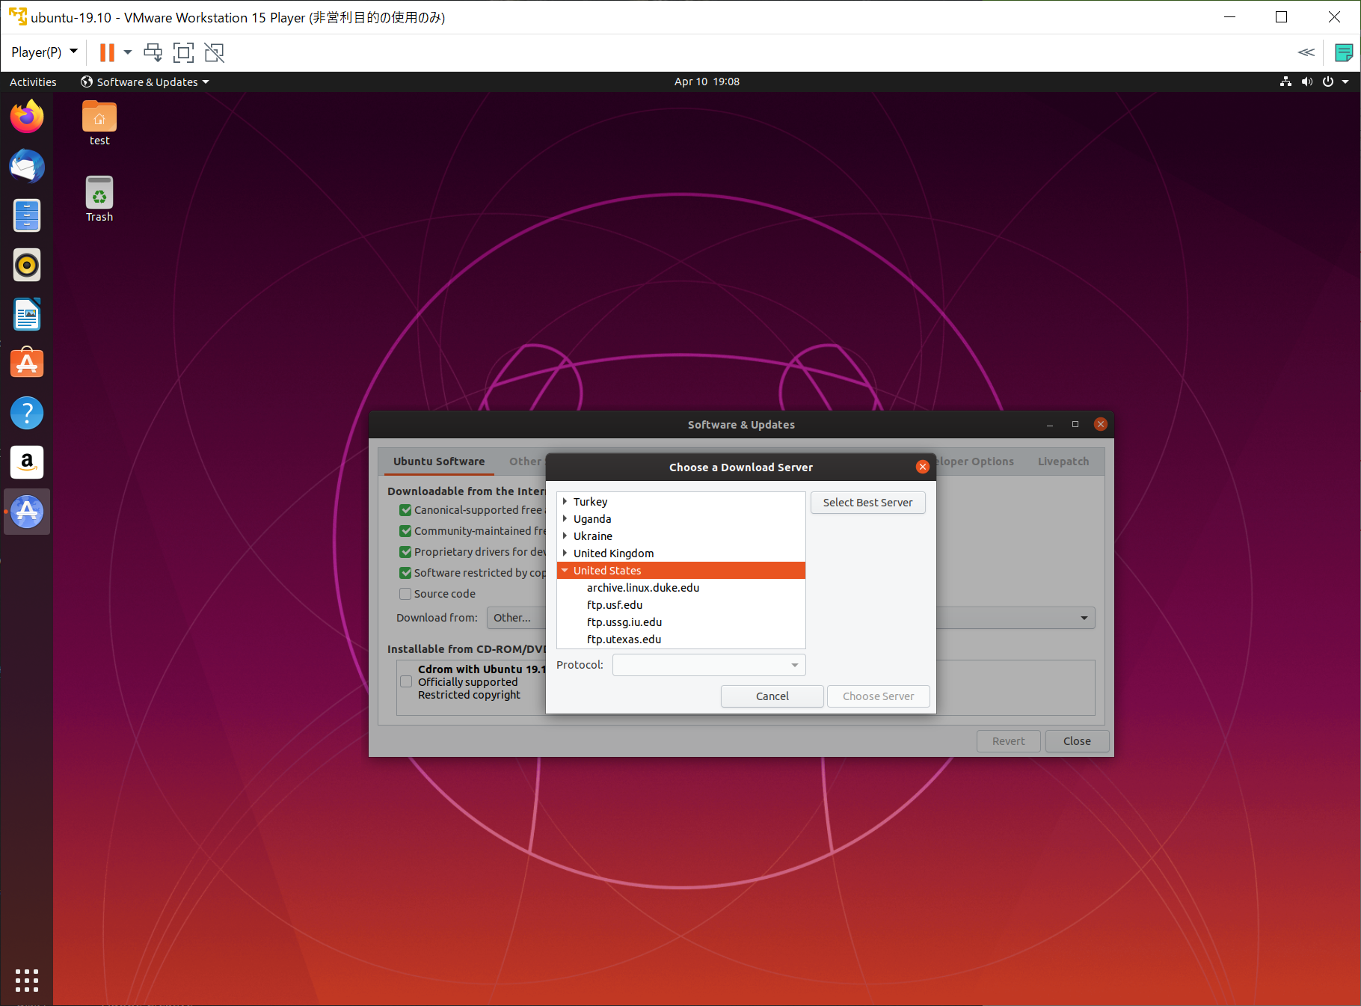Open Software & Updates app menu in top bar
The image size is (1361, 1006).
coord(145,82)
